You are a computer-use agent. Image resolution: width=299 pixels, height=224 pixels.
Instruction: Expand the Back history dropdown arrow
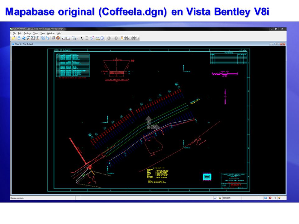[x=112, y=38]
